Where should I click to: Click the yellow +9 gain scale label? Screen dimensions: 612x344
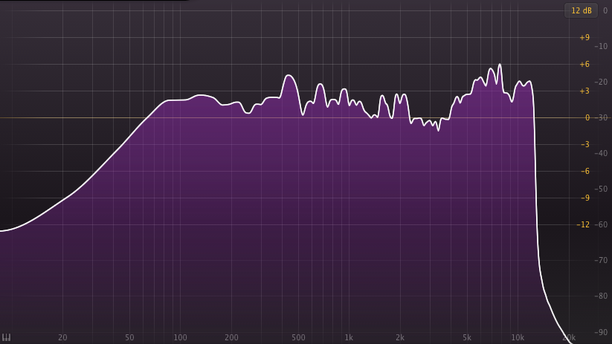coord(584,37)
